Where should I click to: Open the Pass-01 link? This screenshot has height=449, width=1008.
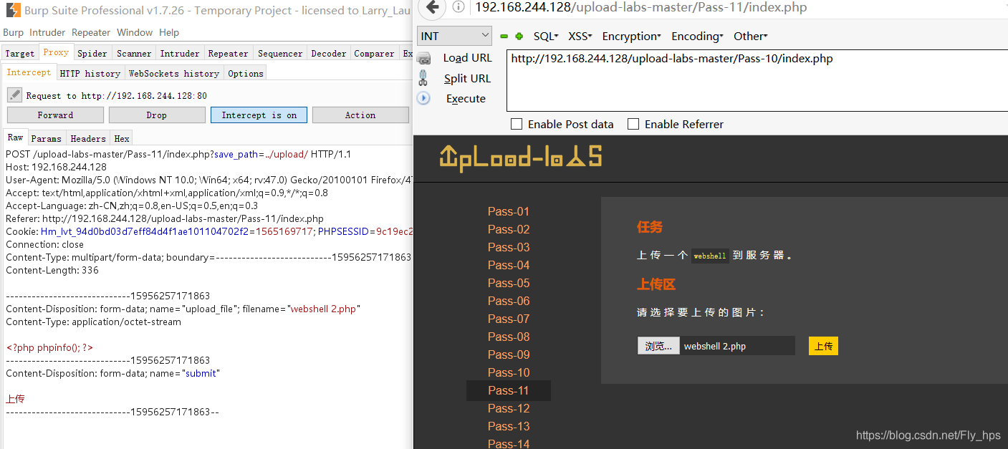click(x=509, y=211)
